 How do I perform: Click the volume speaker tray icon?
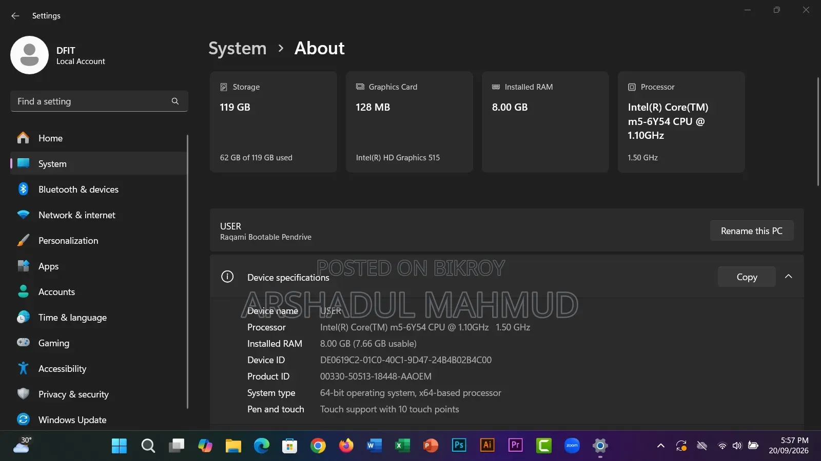(737, 446)
